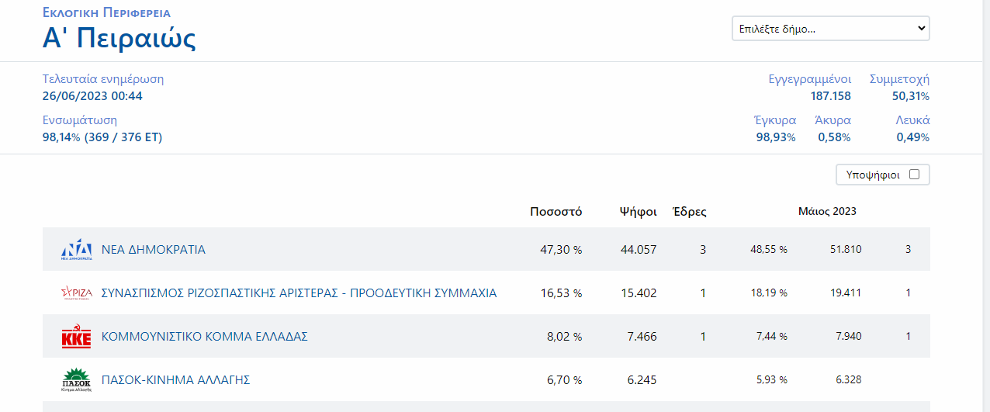Click the Έδρες column header
This screenshot has width=990, height=412.
pos(689,211)
